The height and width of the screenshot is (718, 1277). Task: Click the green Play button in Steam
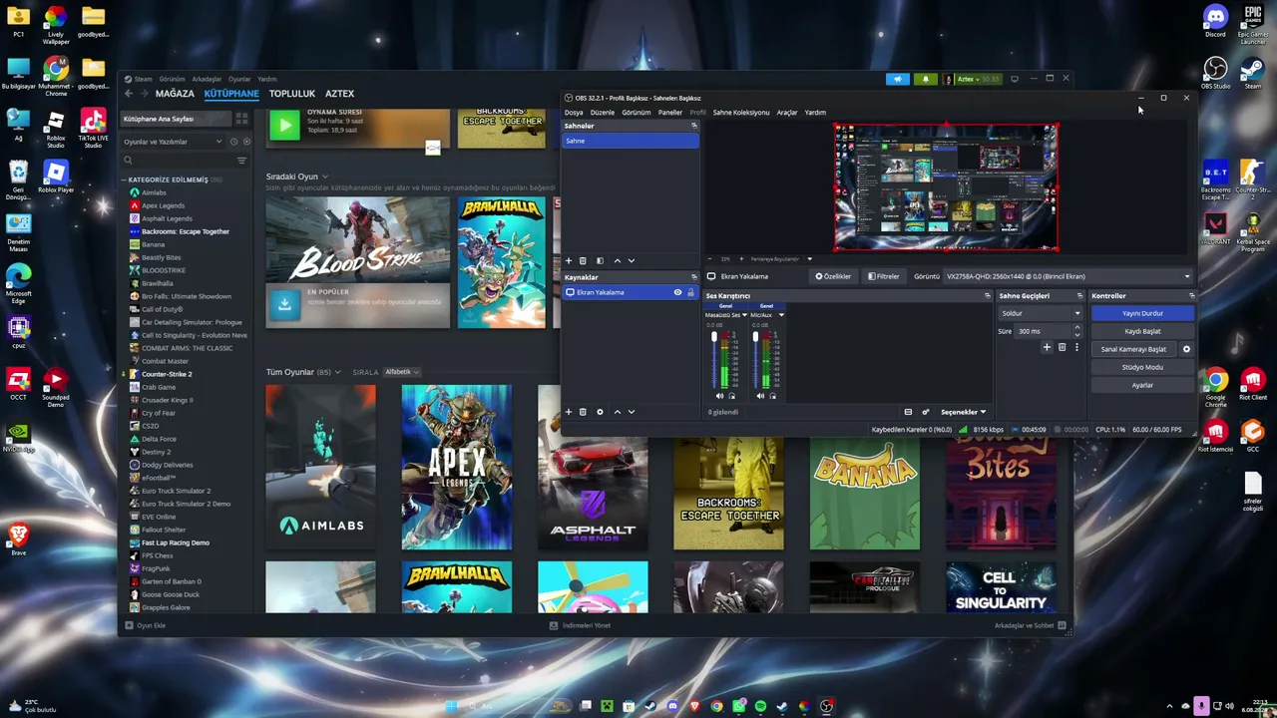tap(284, 125)
